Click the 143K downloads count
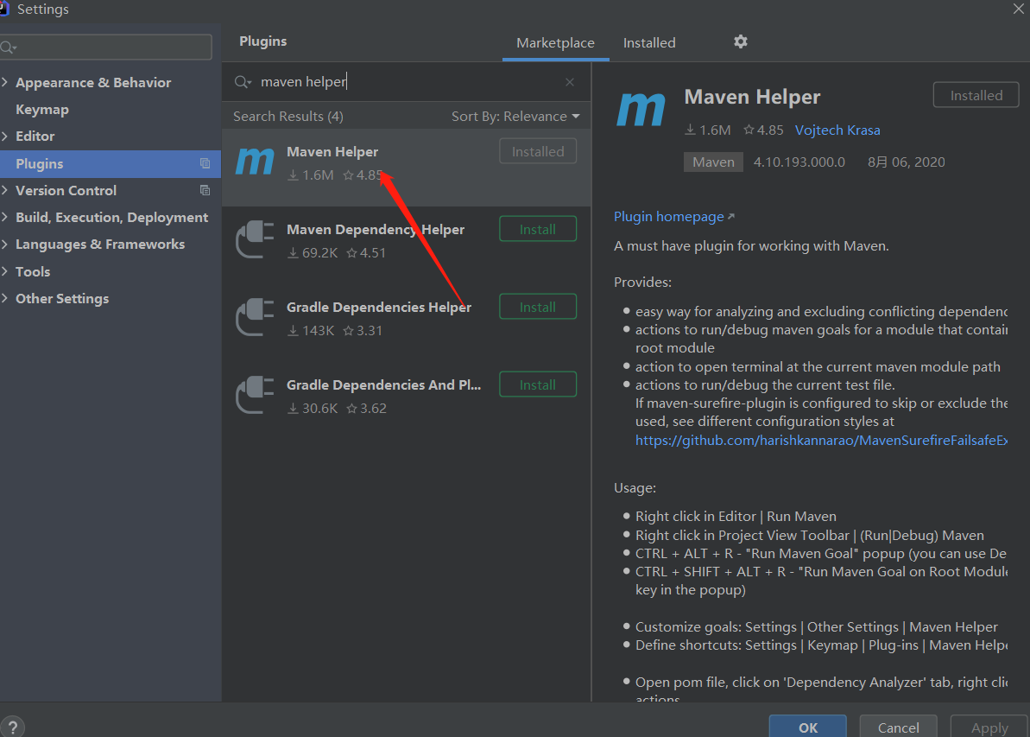 click(x=311, y=330)
